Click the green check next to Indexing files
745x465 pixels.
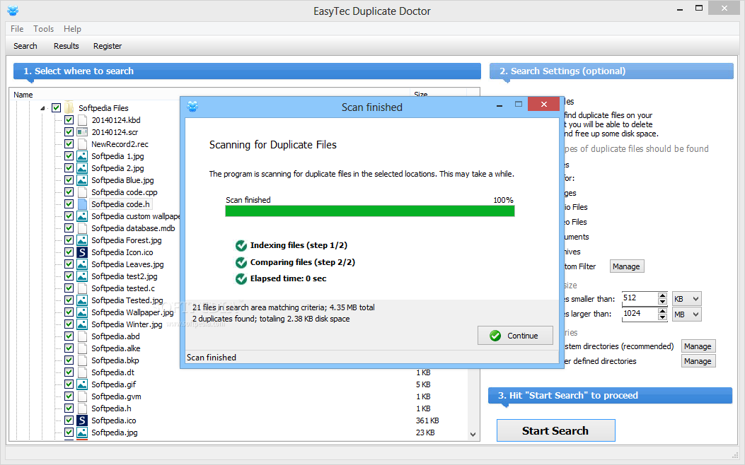(x=241, y=245)
